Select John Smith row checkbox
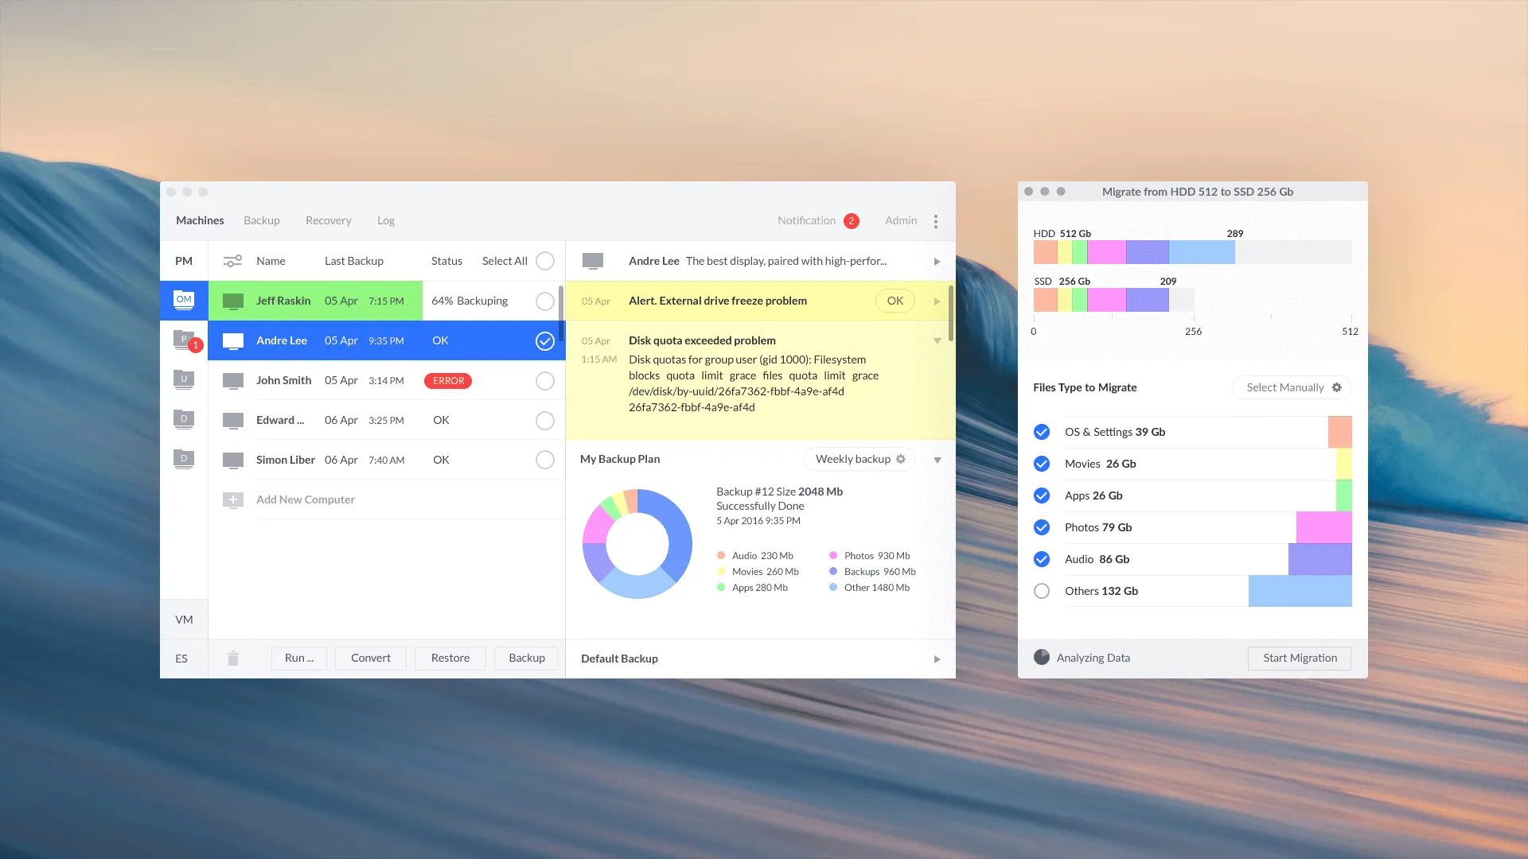The height and width of the screenshot is (859, 1528). (545, 381)
